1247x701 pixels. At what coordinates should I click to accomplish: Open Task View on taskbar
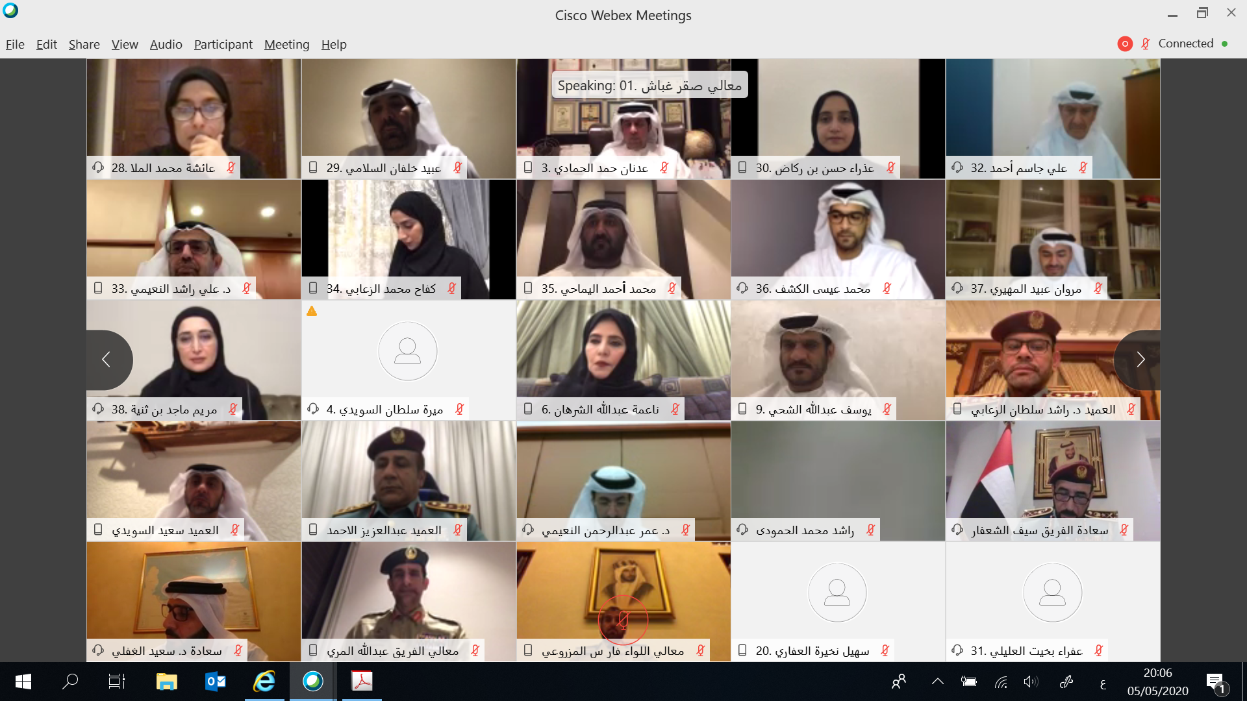117,682
